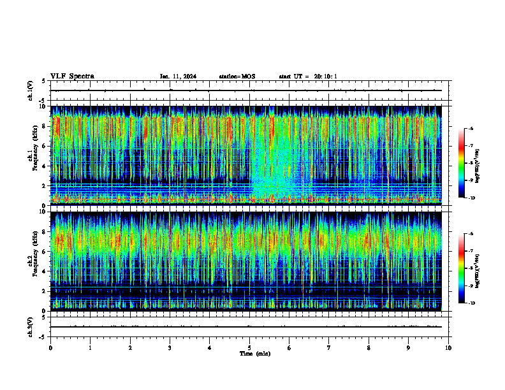Click the "ch.1(V)" waveform axis label
This screenshot has height=390, width=505.
(30, 90)
